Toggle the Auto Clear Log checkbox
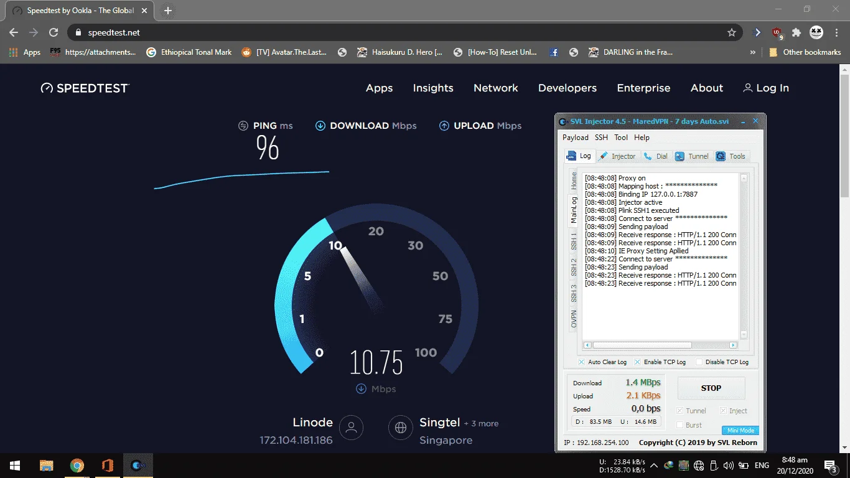The height and width of the screenshot is (478, 850). tap(581, 362)
